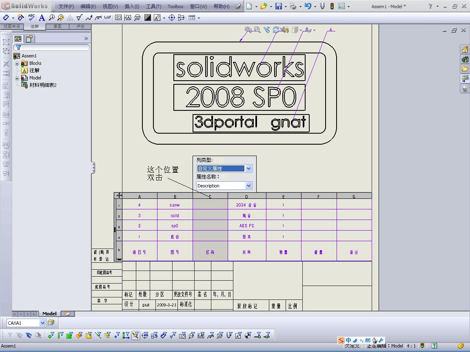This screenshot has height=352, width=470.
Task: Click the Centerline tool
Action: tap(181, 18)
